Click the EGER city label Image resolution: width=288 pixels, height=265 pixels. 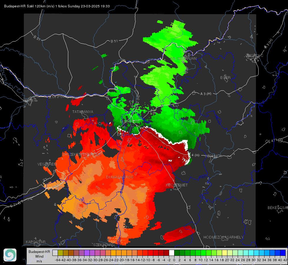coord(225,78)
